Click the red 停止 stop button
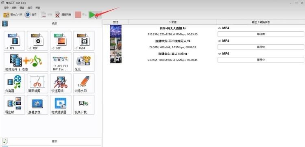305x147 pixels. click(x=81, y=15)
